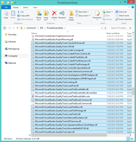Open Homegroup in navigation pane
This screenshot has width=136, height=142.
(x=12, y=49)
